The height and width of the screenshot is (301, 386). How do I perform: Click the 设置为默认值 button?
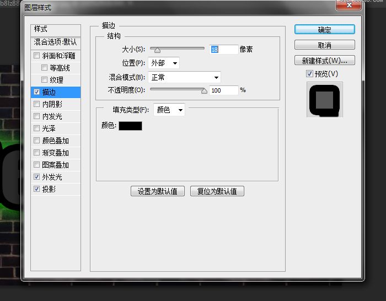tap(158, 191)
